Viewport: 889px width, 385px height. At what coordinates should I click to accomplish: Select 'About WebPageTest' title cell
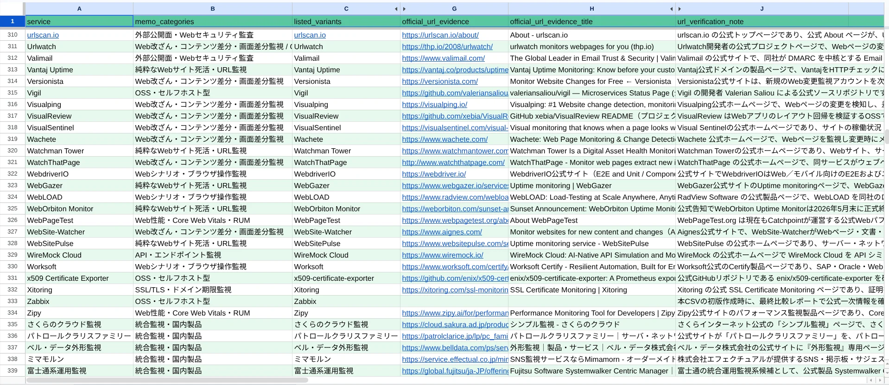click(592, 220)
